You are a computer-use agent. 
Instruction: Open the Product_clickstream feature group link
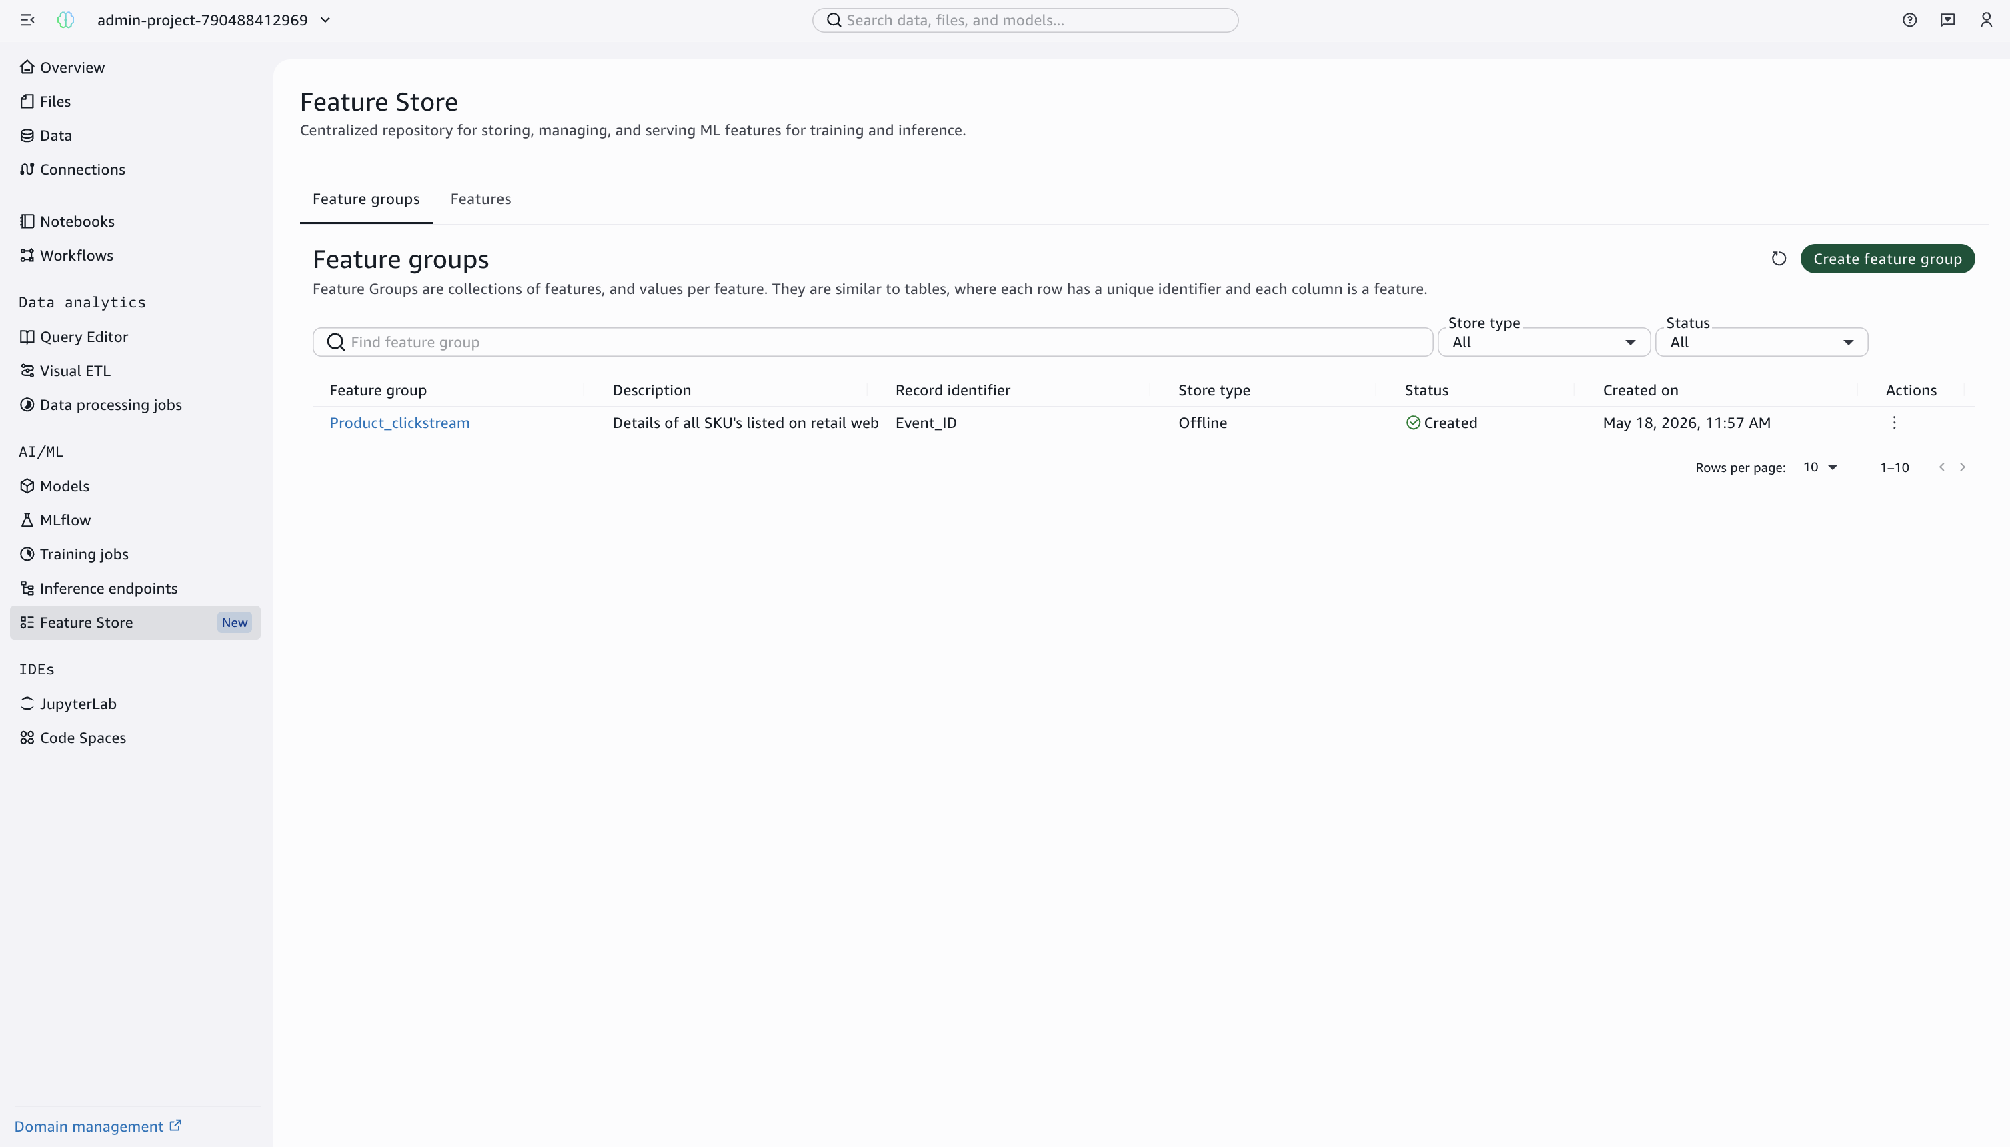[x=399, y=423]
